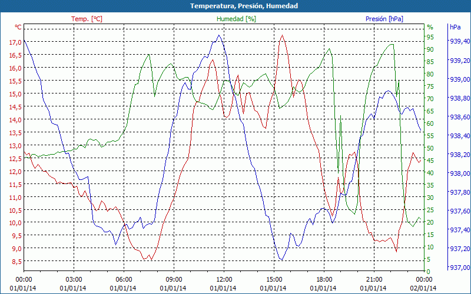Click the "938,00" pressure axis value

[x=460, y=173]
